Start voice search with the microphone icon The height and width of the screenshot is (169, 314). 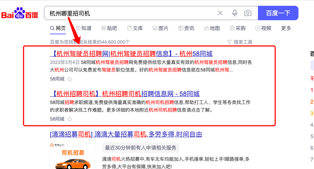tap(235, 13)
